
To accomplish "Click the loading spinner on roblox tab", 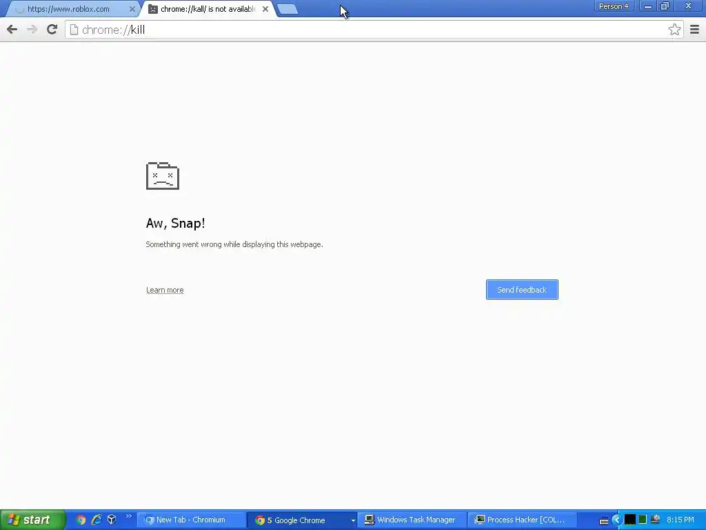I will click(x=20, y=9).
